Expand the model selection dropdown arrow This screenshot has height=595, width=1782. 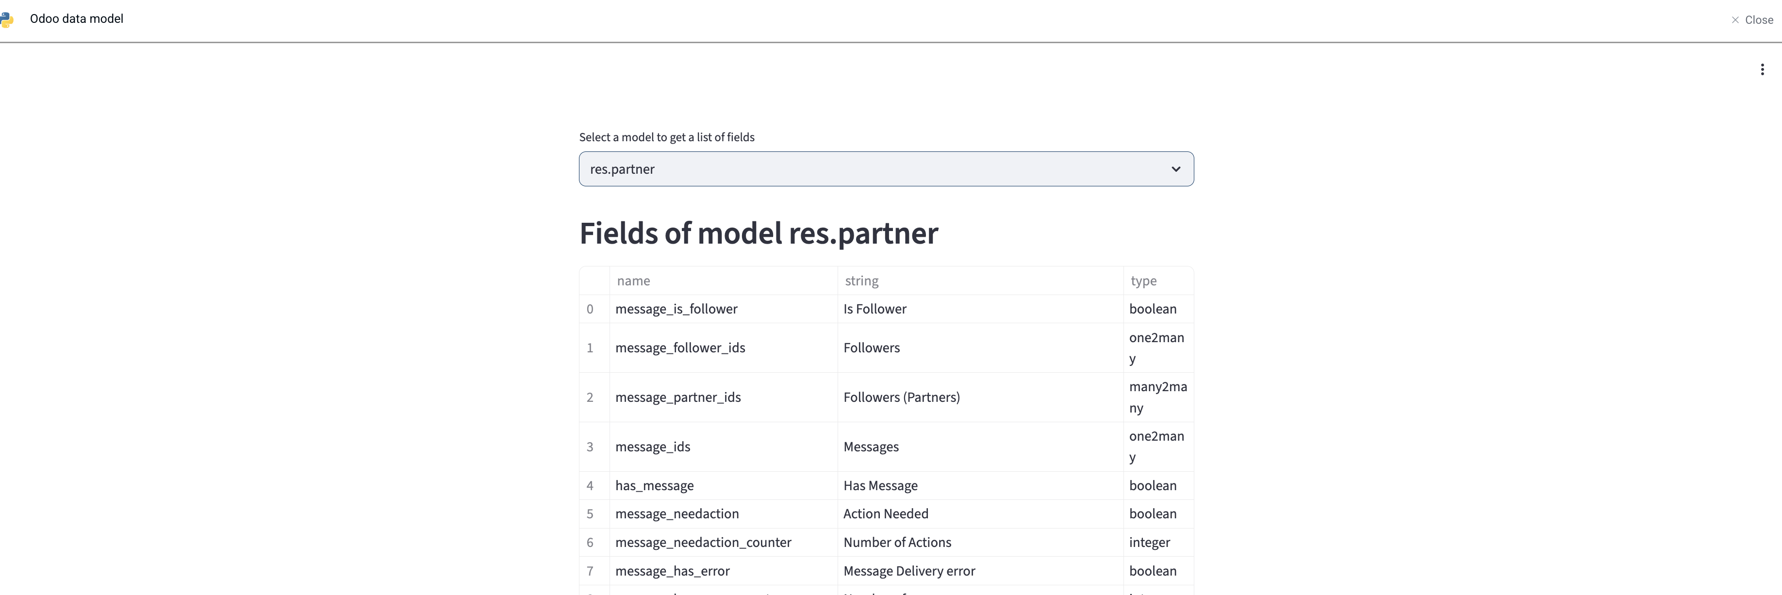pos(1175,169)
